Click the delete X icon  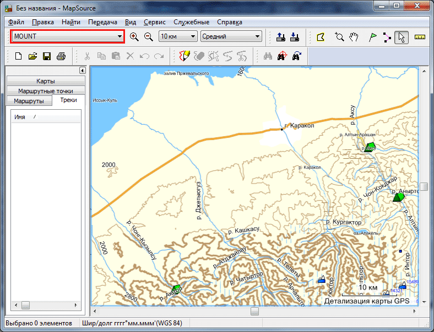(130, 56)
